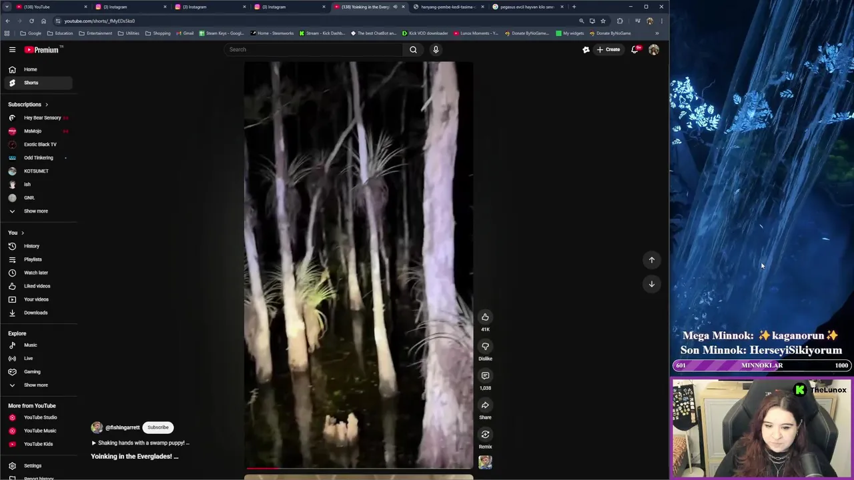Activate voice search microphone
854x480 pixels.
[436, 49]
